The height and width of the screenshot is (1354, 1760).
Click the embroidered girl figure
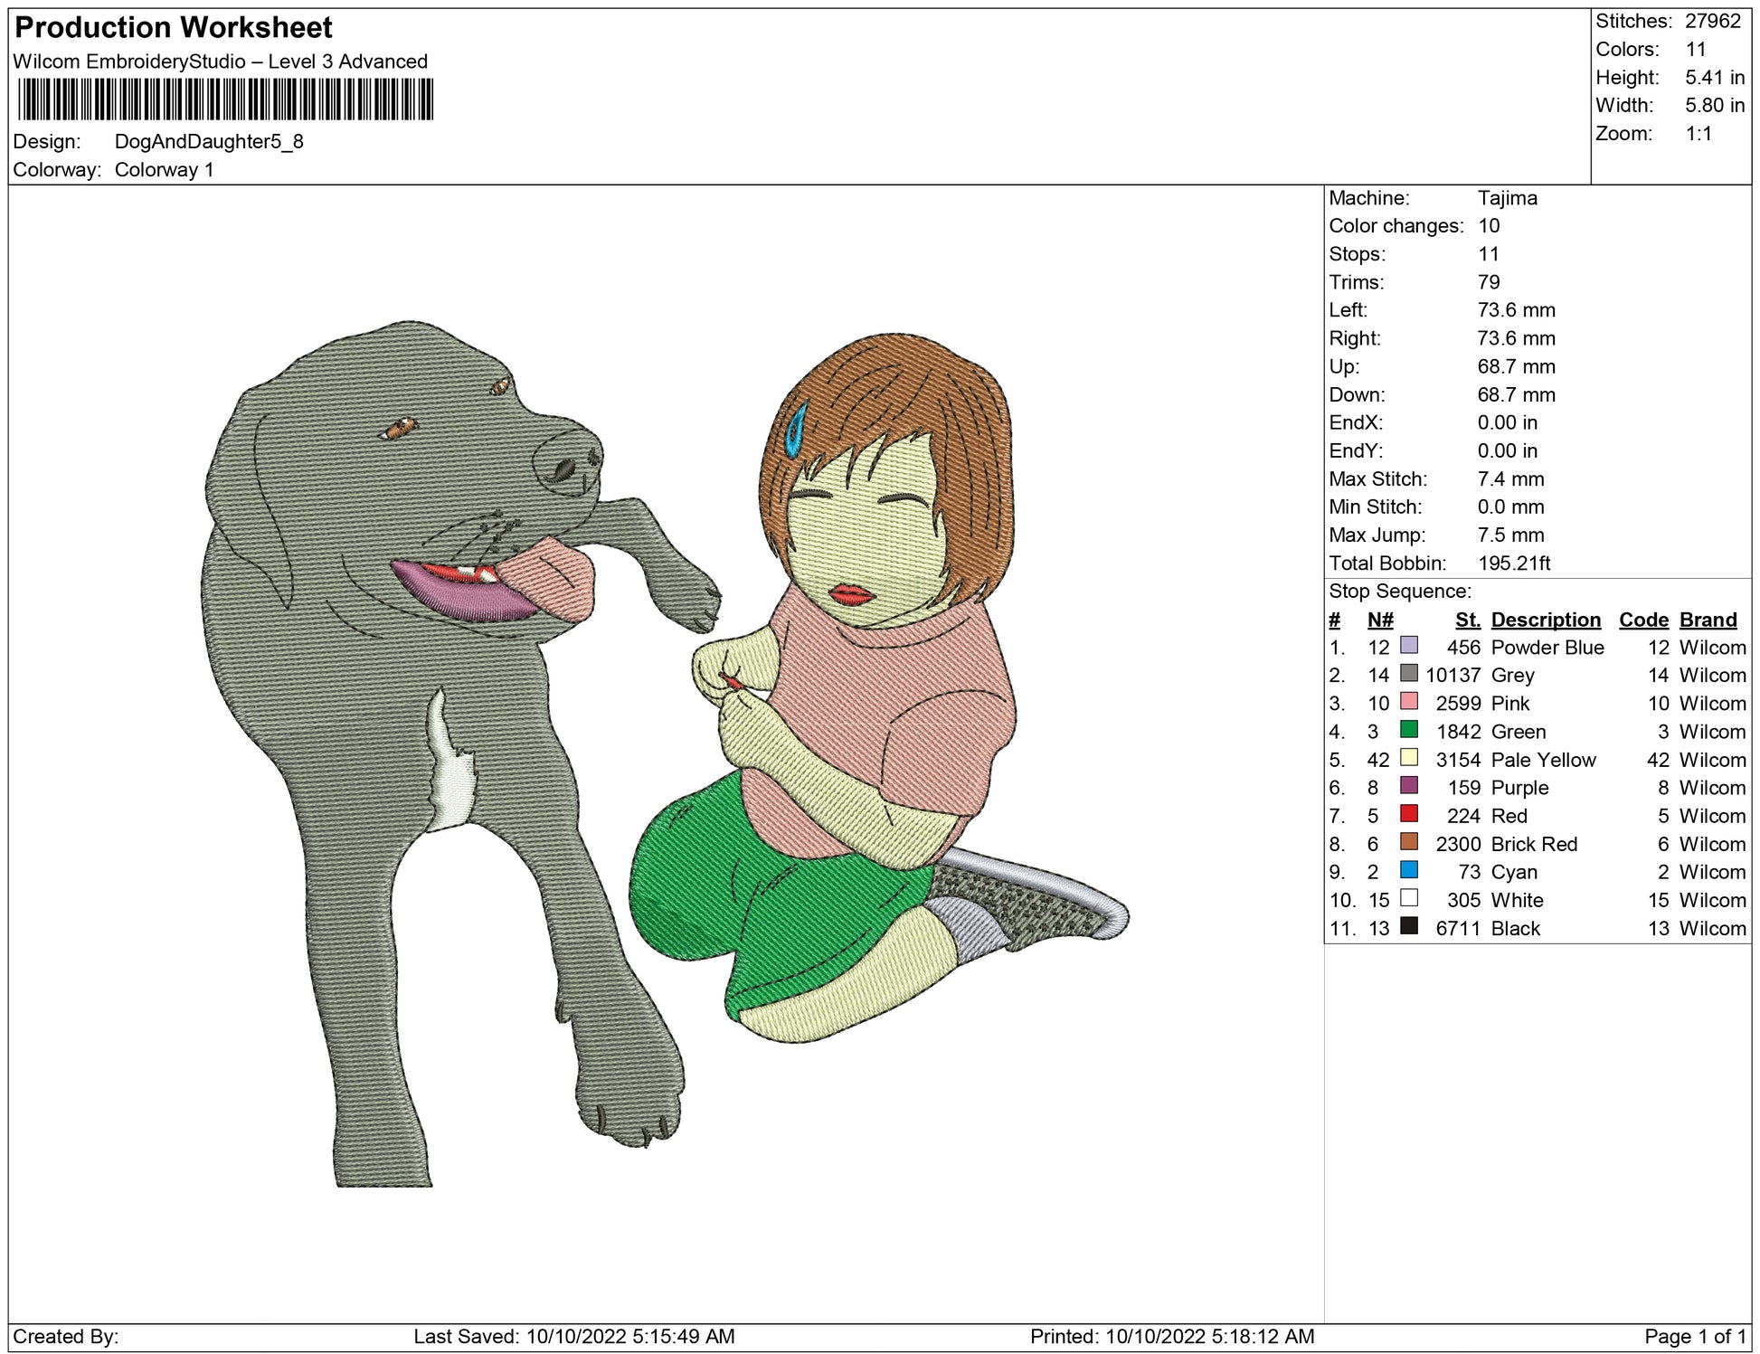(868, 687)
